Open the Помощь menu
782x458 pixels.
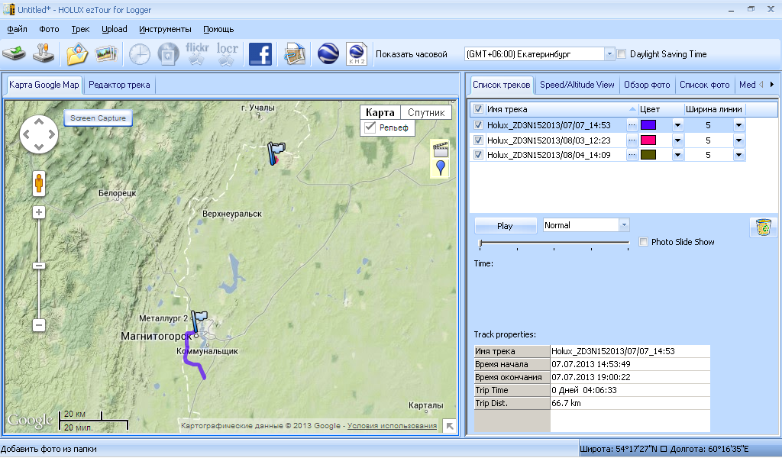click(x=218, y=29)
